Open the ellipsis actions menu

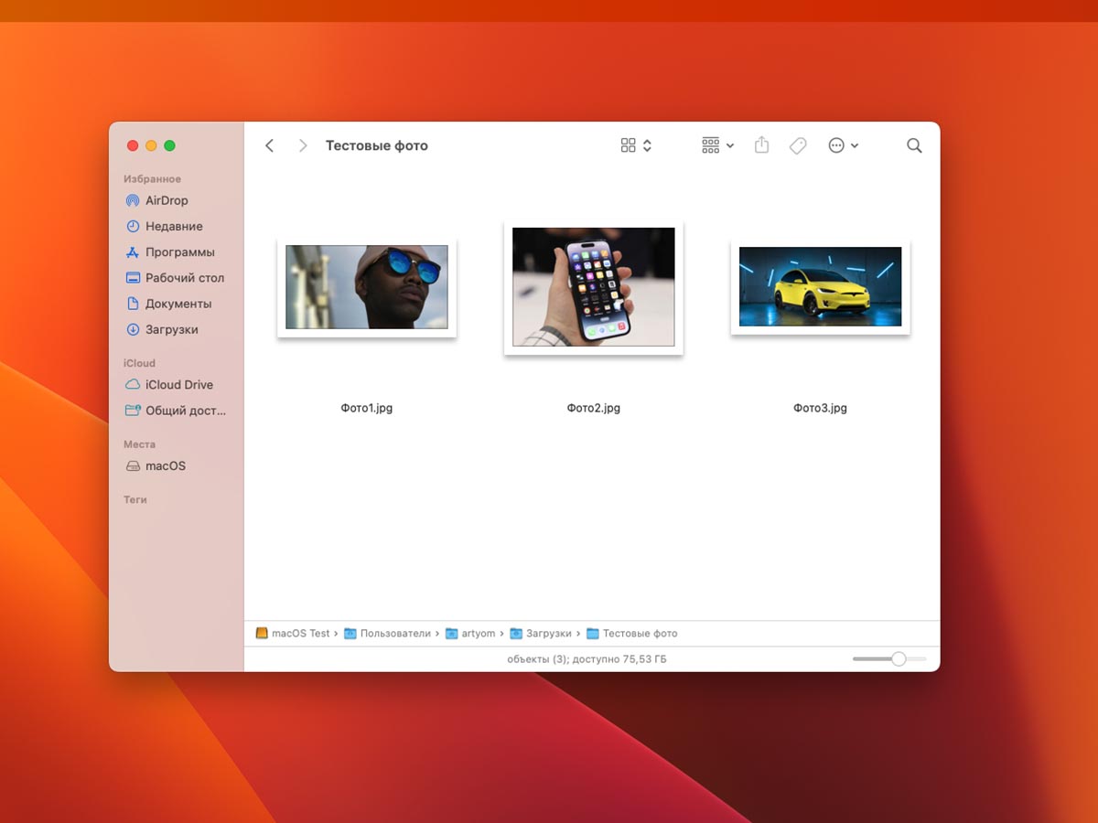[x=843, y=145]
